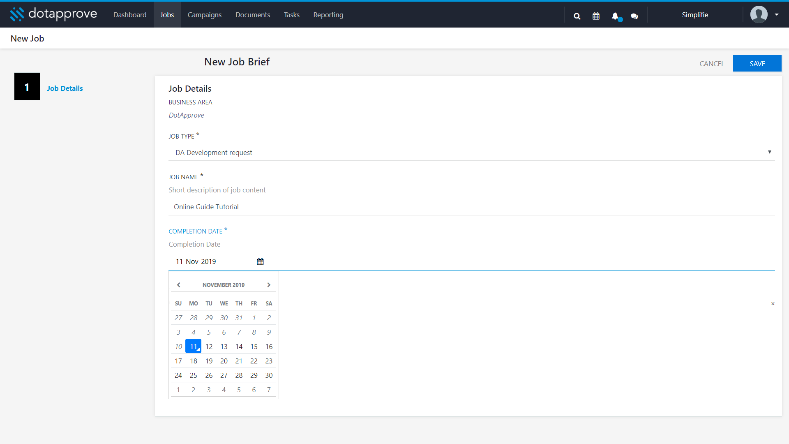This screenshot has height=444, width=789.
Task: Click the red X clear icon
Action: click(x=773, y=304)
